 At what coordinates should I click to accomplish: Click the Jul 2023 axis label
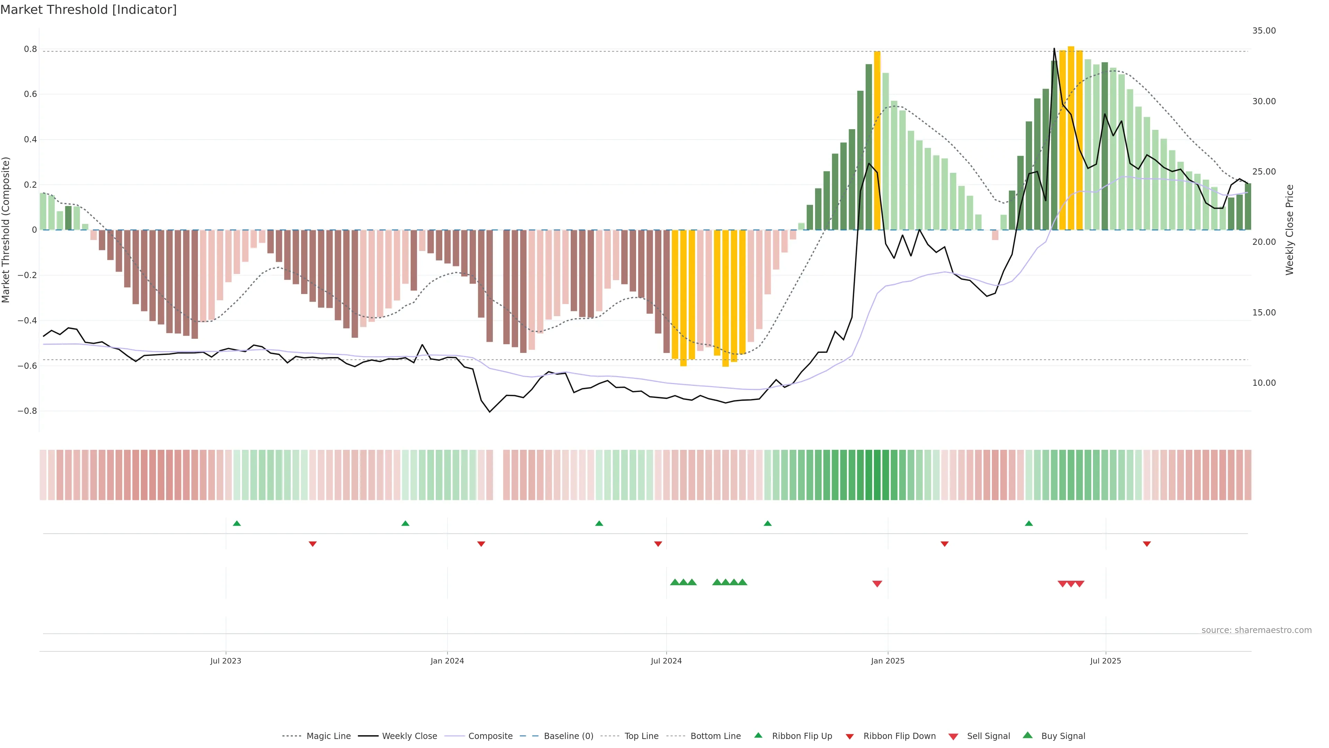click(225, 661)
